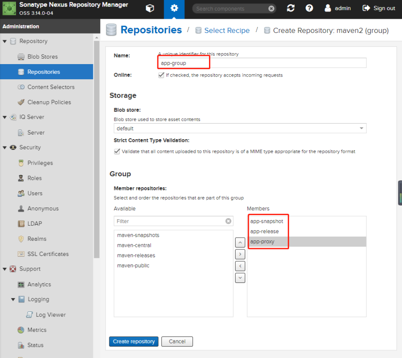Clear the search components box with X

pos(271,9)
